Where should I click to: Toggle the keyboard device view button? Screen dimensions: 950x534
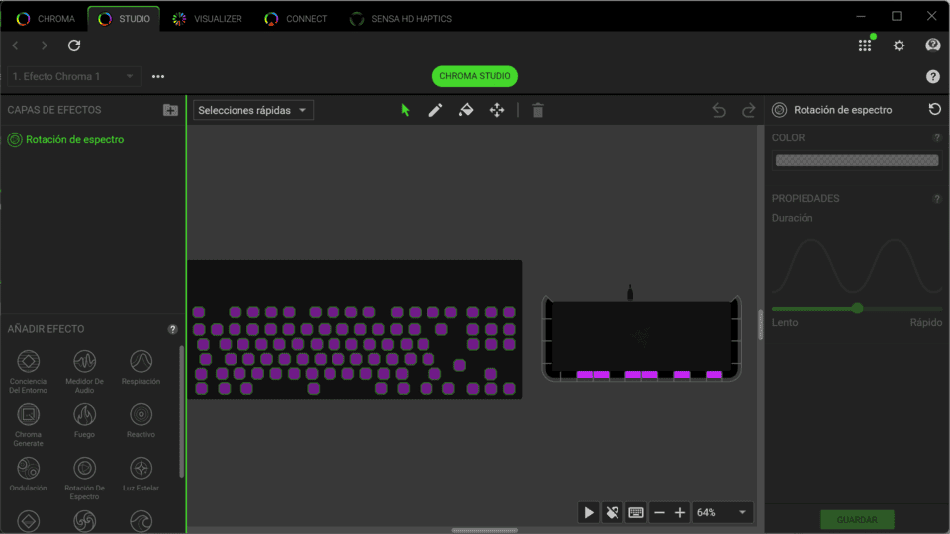click(636, 512)
